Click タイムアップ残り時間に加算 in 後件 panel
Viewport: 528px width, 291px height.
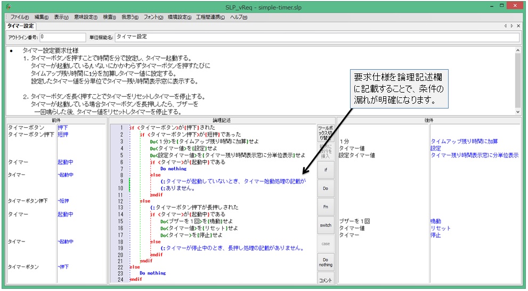[464, 142]
